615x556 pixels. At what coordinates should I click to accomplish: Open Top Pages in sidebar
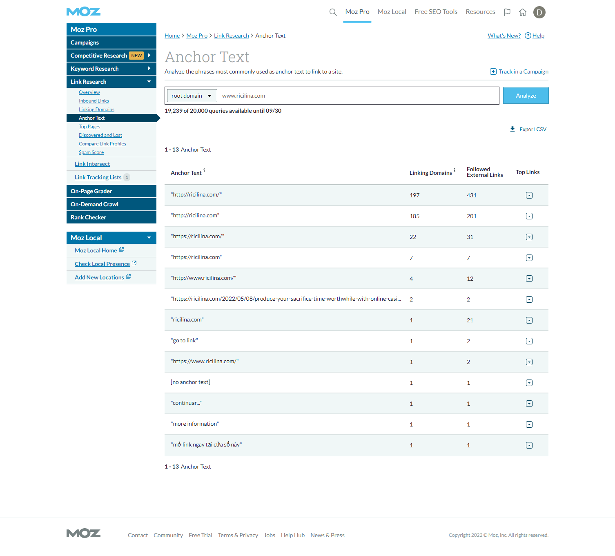tap(89, 127)
